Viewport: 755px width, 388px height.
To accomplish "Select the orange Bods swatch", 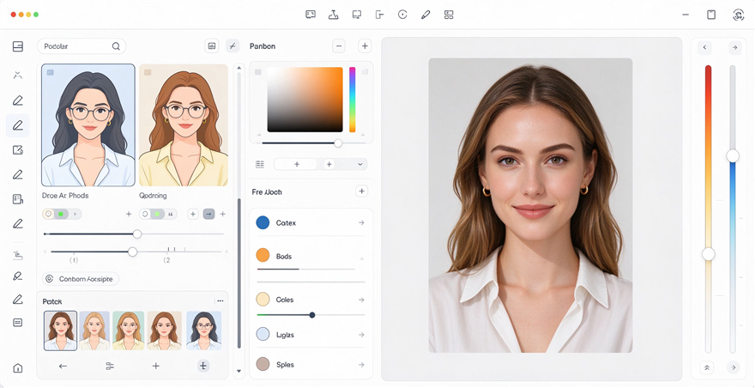I will pos(263,256).
